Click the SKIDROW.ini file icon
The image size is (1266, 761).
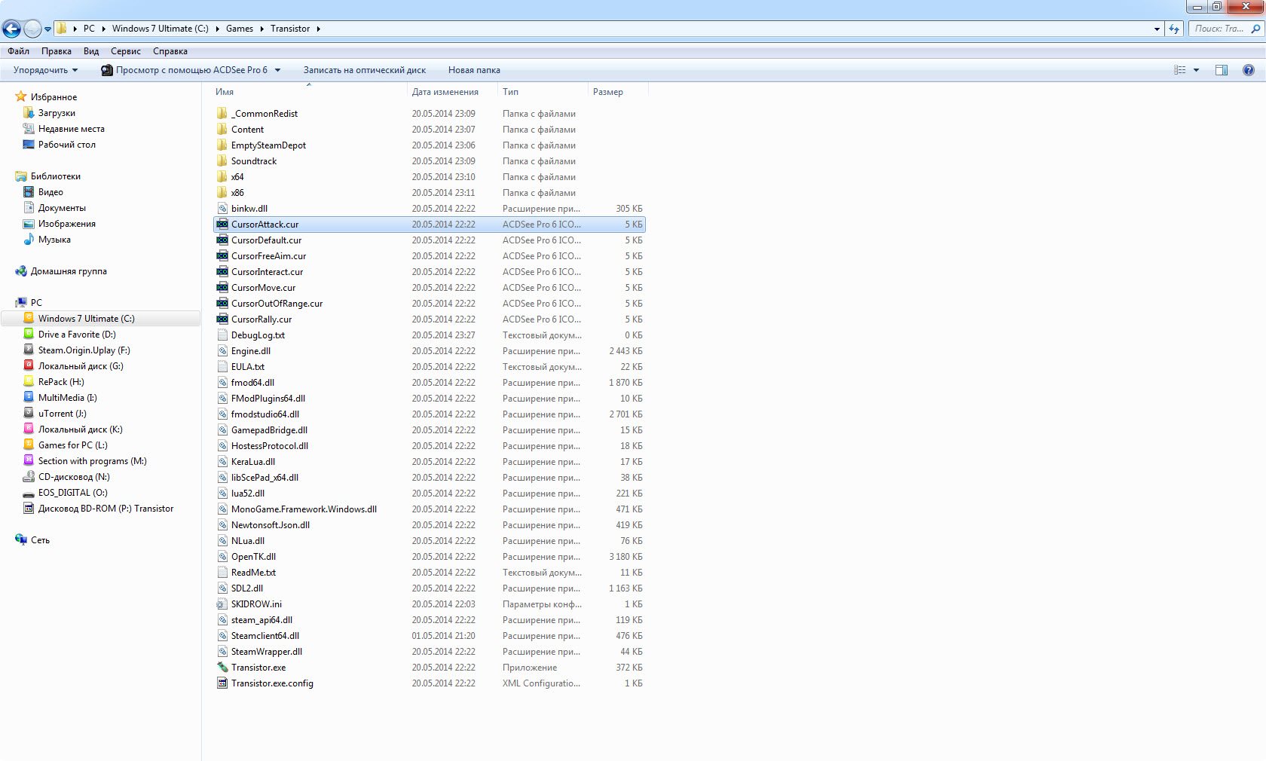[222, 604]
